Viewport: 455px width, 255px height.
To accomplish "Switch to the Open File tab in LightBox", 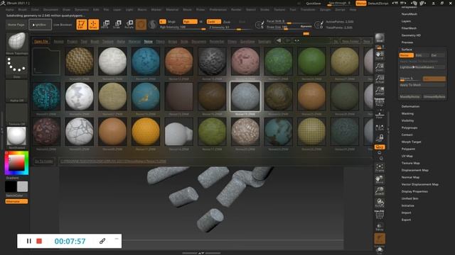I will tap(41, 41).
